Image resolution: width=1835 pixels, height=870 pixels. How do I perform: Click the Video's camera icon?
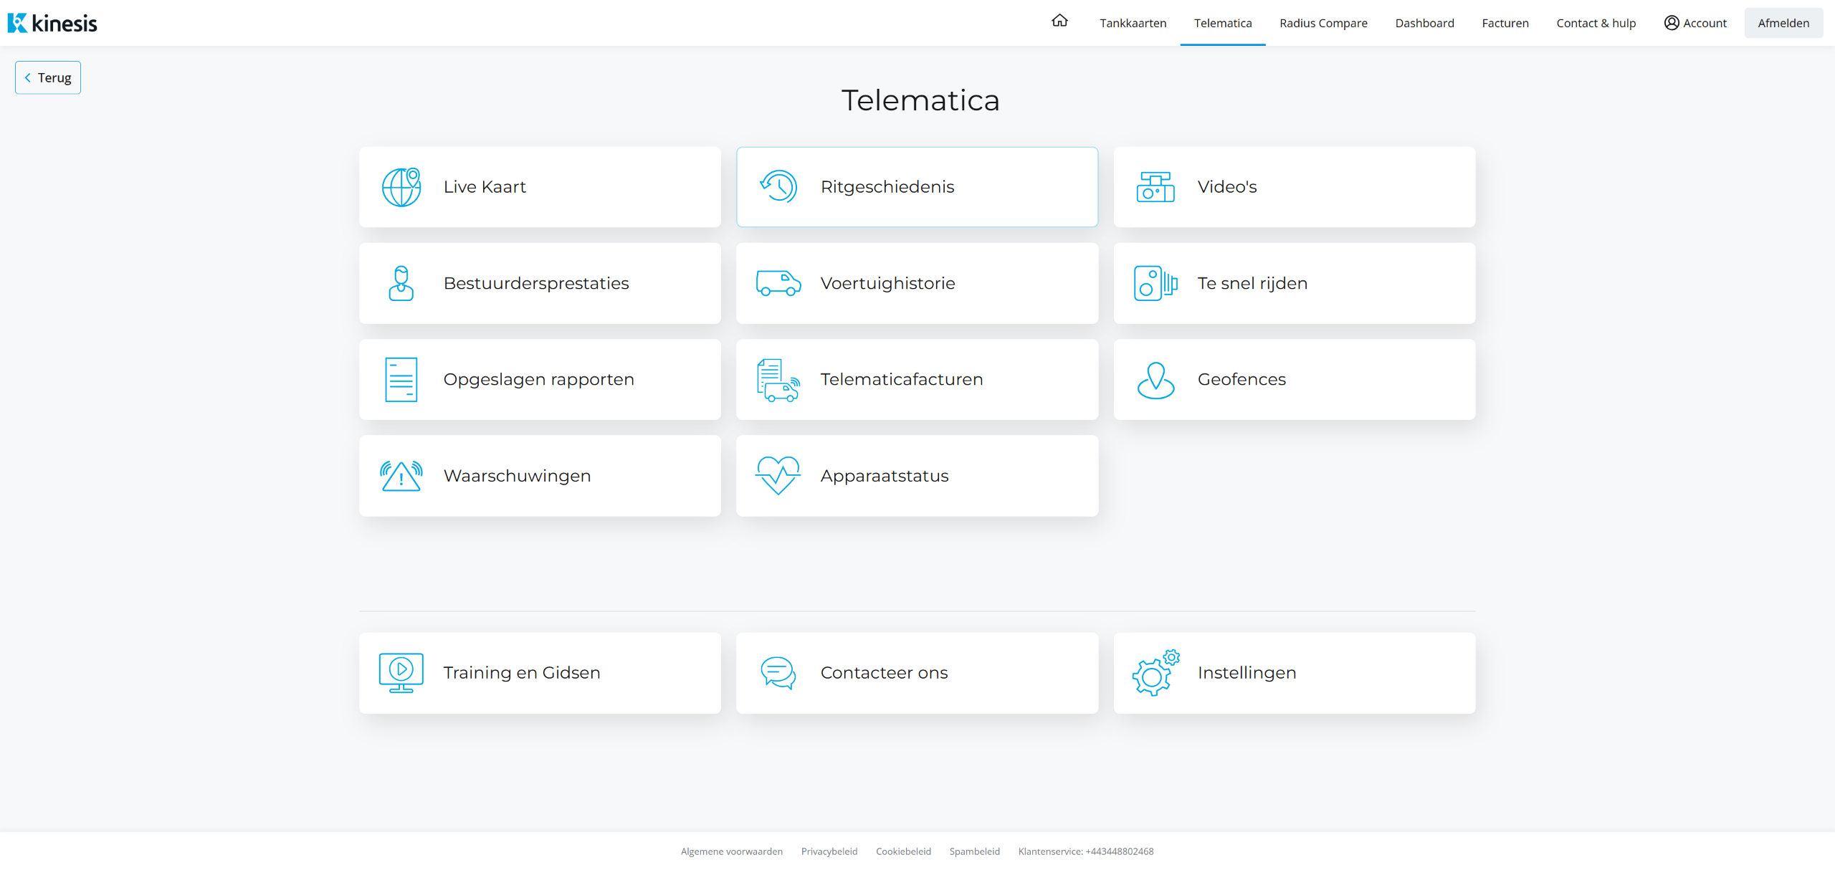pos(1155,187)
